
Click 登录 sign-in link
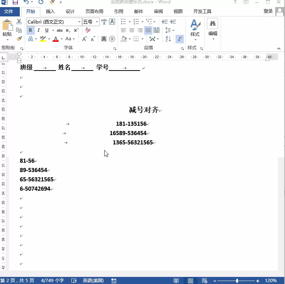pyautogui.click(x=268, y=11)
